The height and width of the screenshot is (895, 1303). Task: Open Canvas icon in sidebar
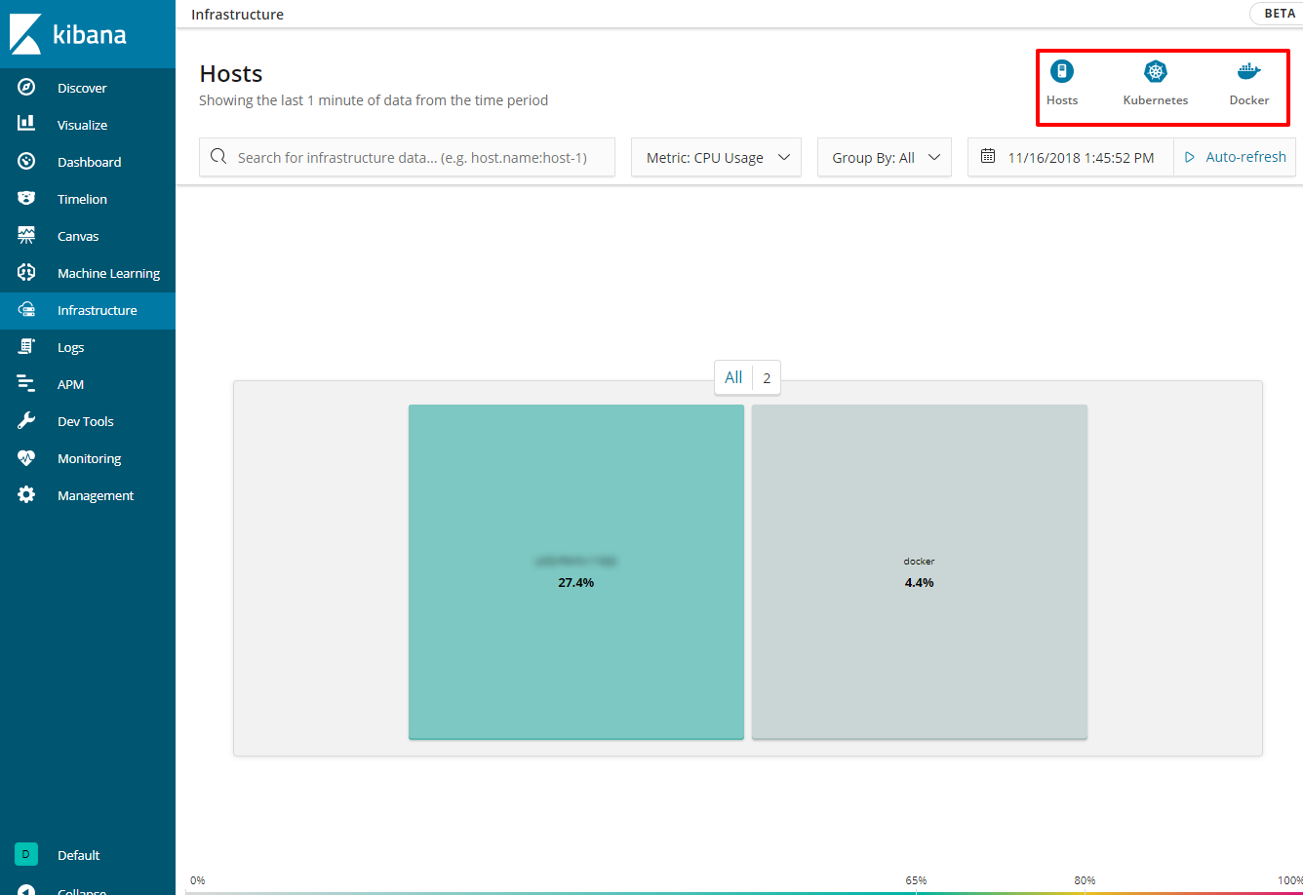tap(26, 236)
